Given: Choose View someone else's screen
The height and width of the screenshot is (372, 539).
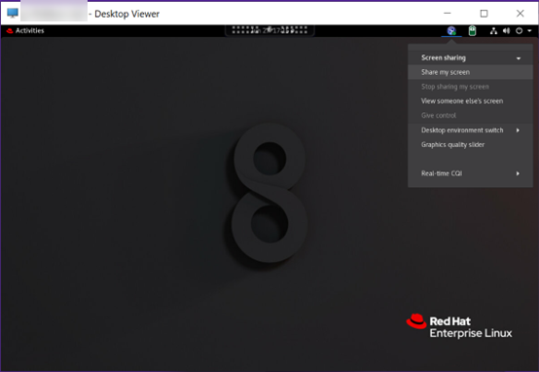Looking at the screenshot, I should click(470, 101).
